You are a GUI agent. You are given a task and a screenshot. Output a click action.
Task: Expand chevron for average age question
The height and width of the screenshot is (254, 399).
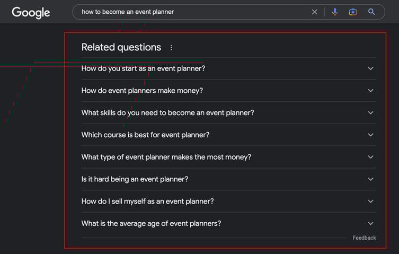[370, 224]
